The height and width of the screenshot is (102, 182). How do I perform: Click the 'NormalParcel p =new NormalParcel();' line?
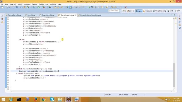[42, 42]
